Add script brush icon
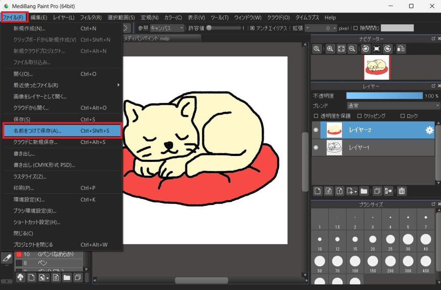Screen dimensions: 441x290 point(56,278)
